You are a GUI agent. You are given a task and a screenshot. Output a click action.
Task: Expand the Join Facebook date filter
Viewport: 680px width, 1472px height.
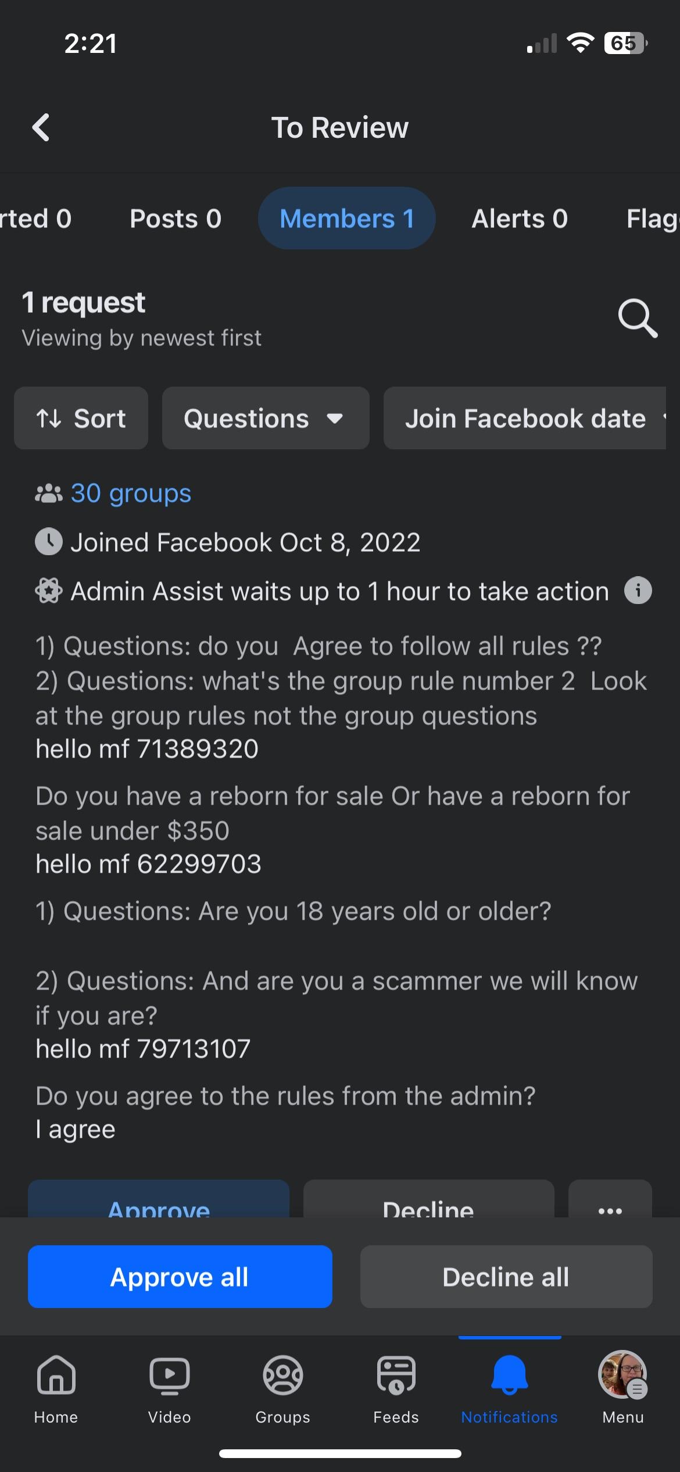pos(529,419)
